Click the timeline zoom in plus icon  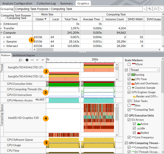(x=27, y=60)
